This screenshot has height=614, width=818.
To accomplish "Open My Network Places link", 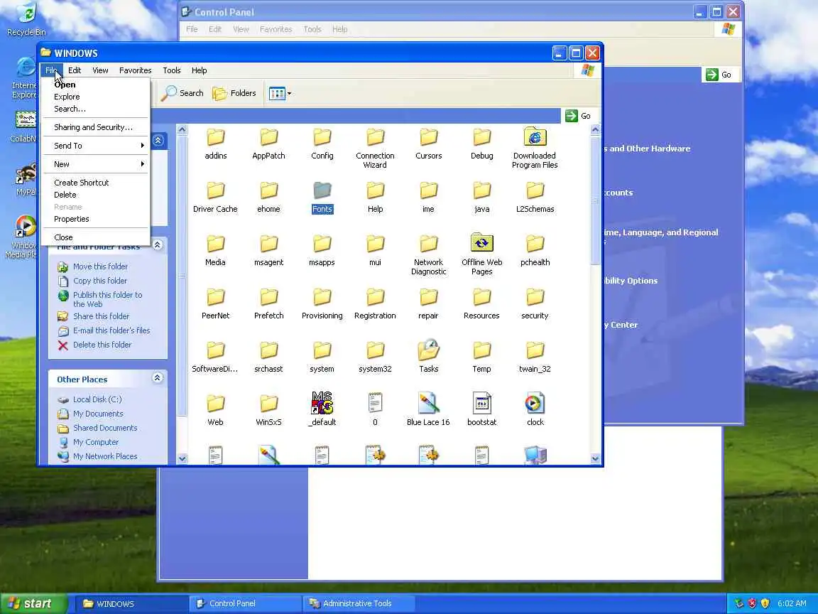I will click(105, 456).
